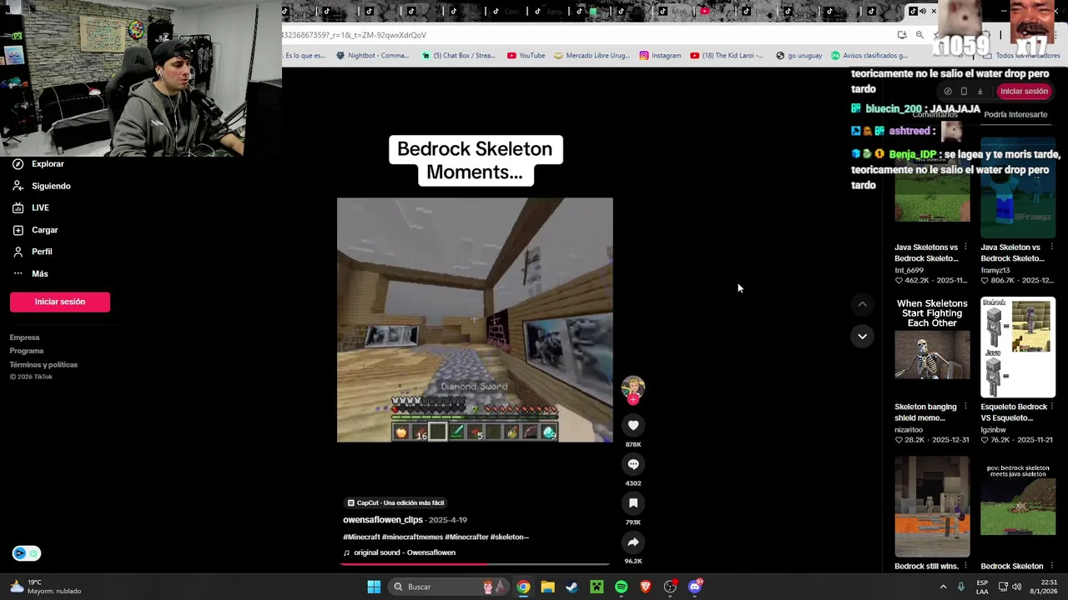1068x600 pixels.
Task: Open the Empresa footer link
Action: coord(24,337)
